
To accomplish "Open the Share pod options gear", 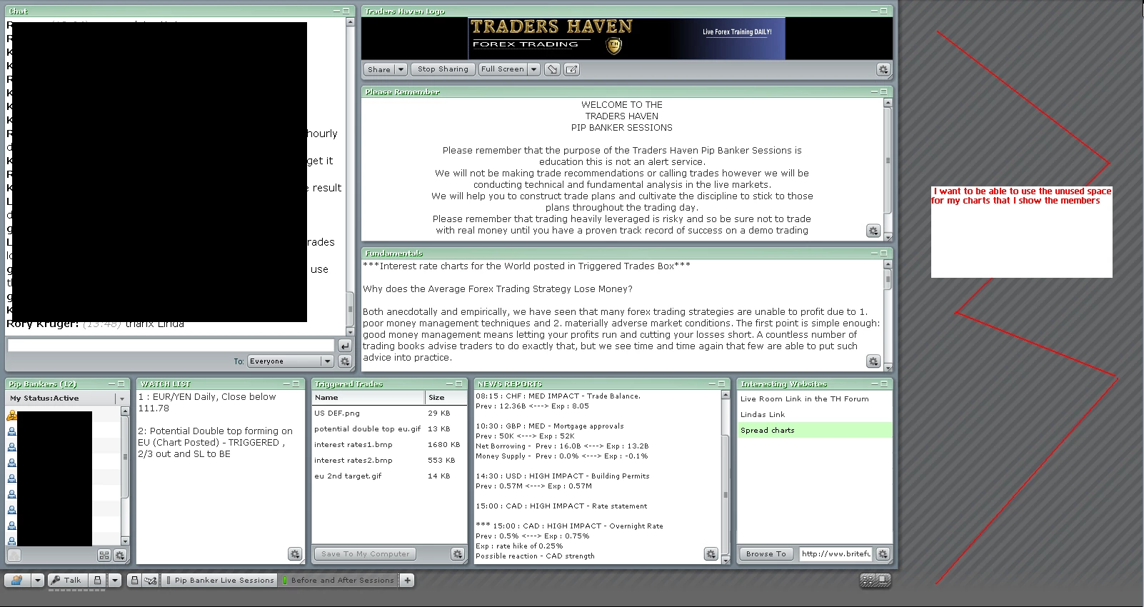I will (883, 69).
